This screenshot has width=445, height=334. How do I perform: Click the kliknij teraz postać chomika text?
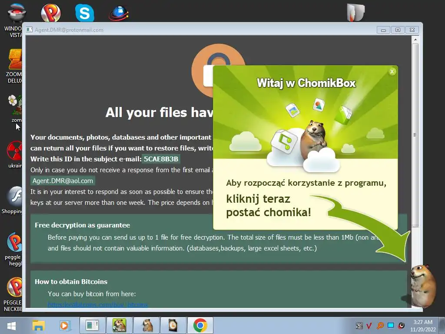tap(269, 206)
